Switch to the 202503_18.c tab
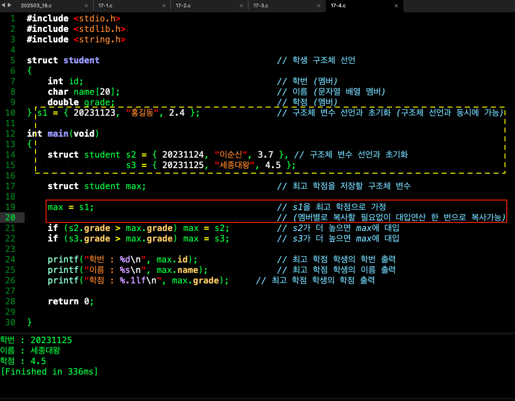Screen dimensions: 515x401 coord(36,5)
